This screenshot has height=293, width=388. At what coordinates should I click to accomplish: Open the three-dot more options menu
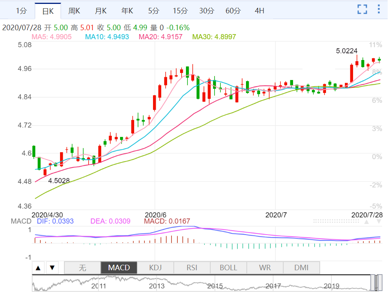coord(379,9)
